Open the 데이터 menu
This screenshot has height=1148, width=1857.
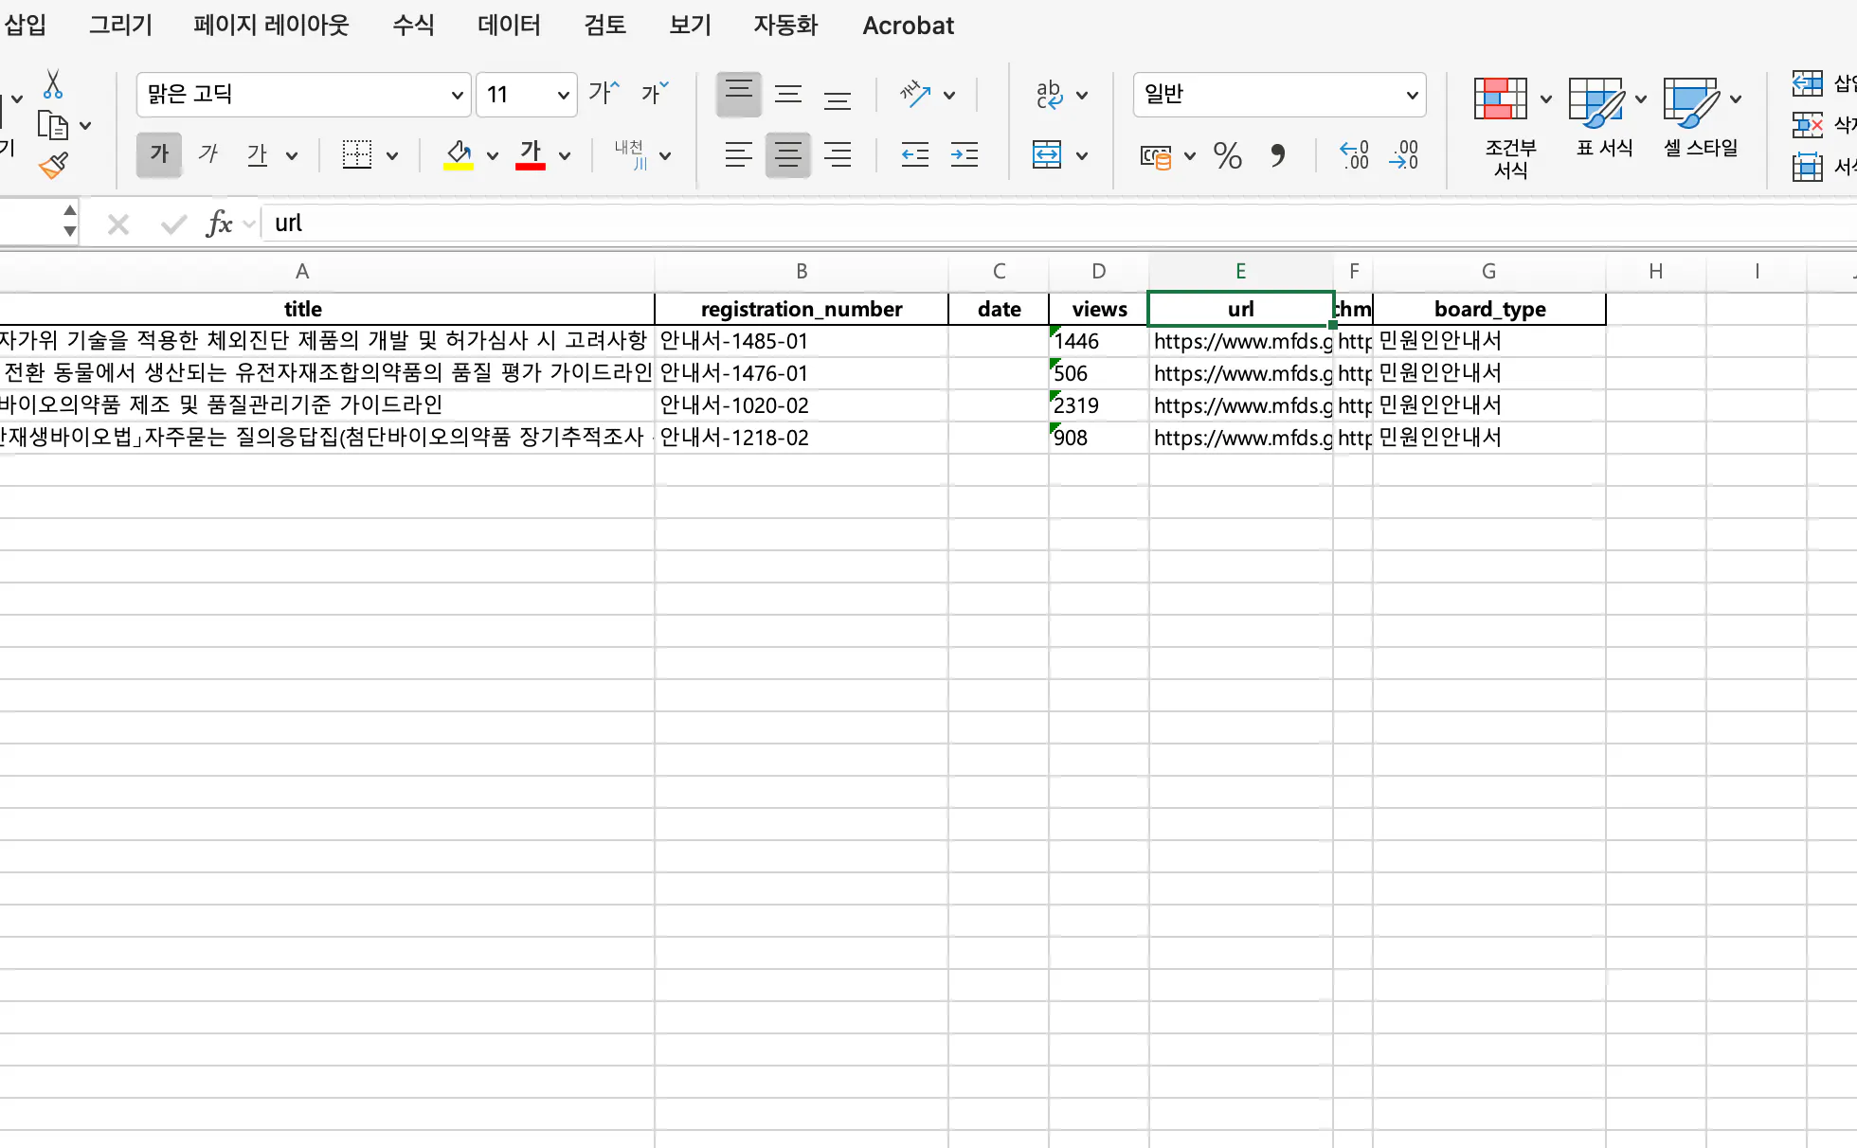tap(508, 26)
